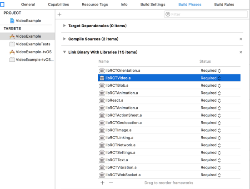This screenshot has height=189, width=250.
Task: Click the libRCTVideo.a library icon
Action: pos(102,78)
